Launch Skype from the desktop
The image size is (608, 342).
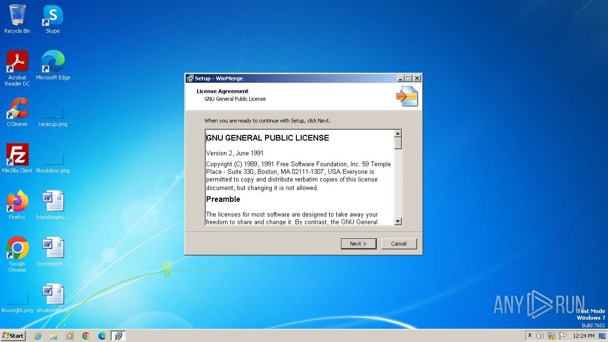pos(53,19)
